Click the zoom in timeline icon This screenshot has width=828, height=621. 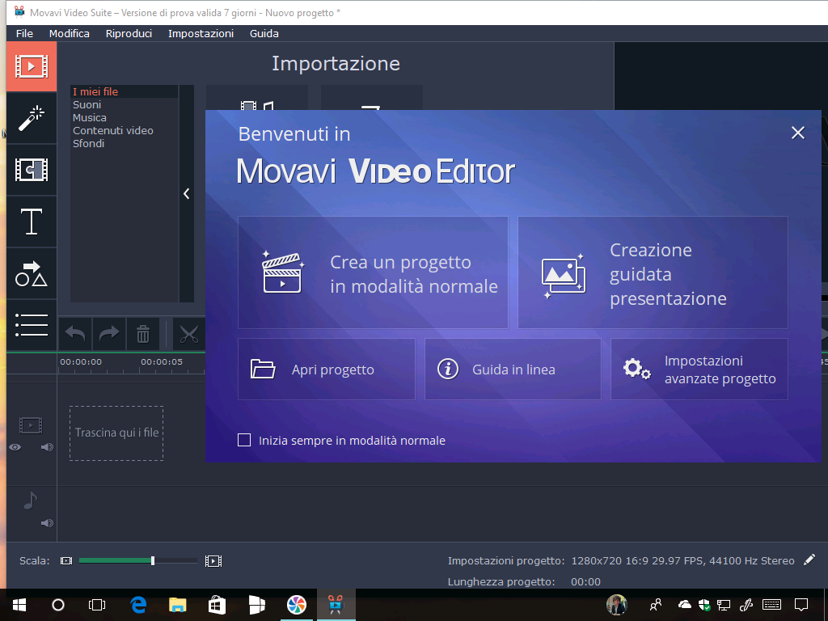213,561
